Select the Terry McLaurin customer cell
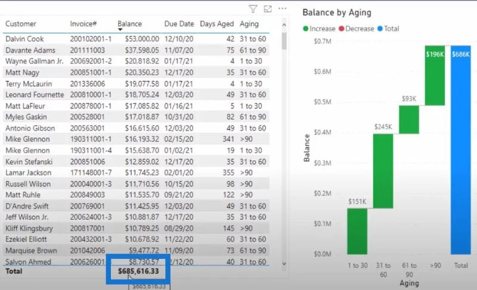 click(x=29, y=83)
